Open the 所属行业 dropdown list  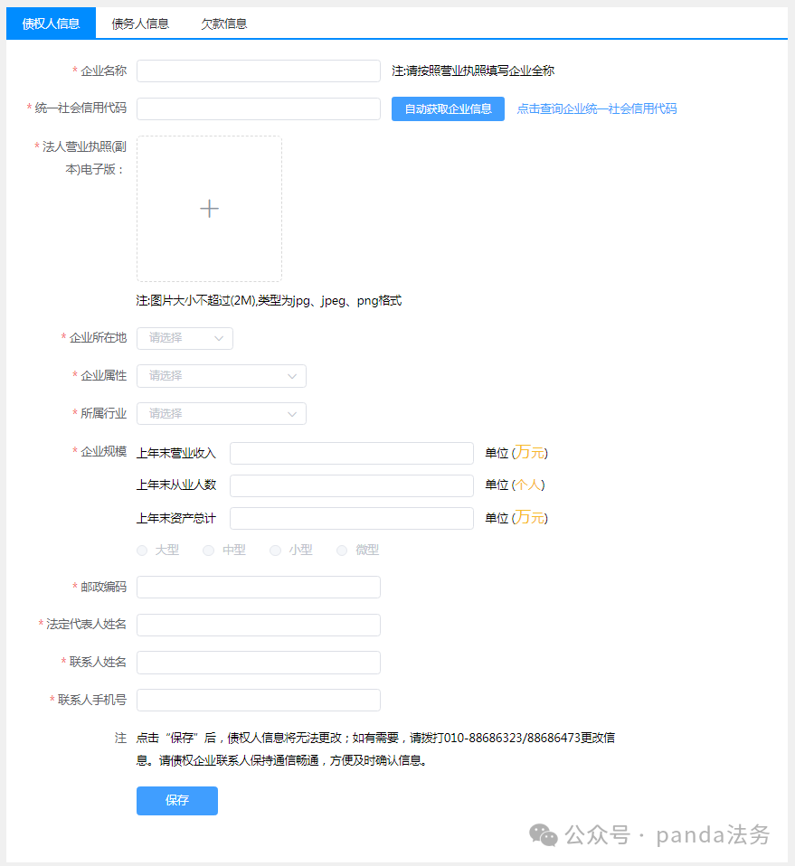(221, 413)
